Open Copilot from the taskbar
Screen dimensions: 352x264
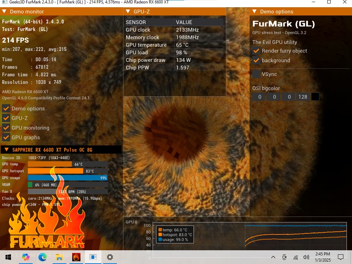[x=26, y=257]
